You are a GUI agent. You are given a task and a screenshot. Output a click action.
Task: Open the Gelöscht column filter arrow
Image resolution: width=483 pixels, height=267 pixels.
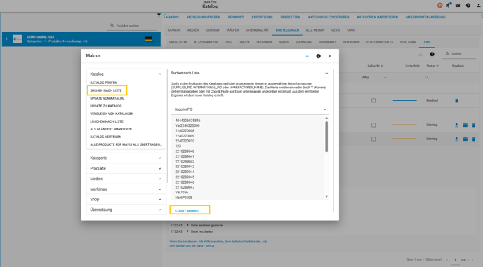click(x=382, y=66)
